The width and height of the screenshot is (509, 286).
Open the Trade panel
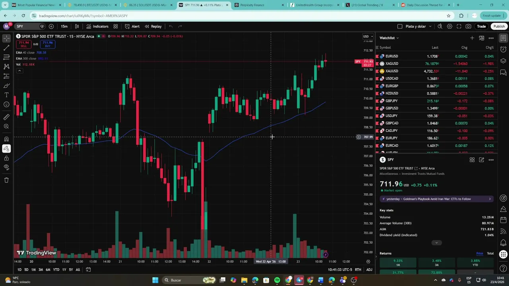pyautogui.click(x=481, y=26)
